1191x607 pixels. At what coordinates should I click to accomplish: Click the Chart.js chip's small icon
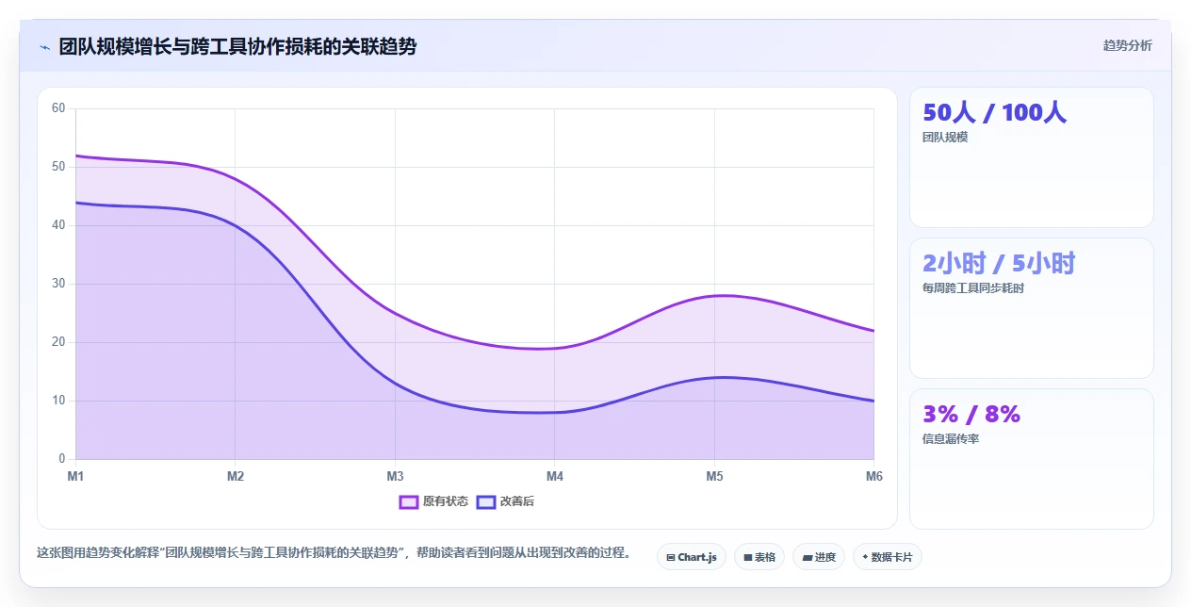coord(670,558)
